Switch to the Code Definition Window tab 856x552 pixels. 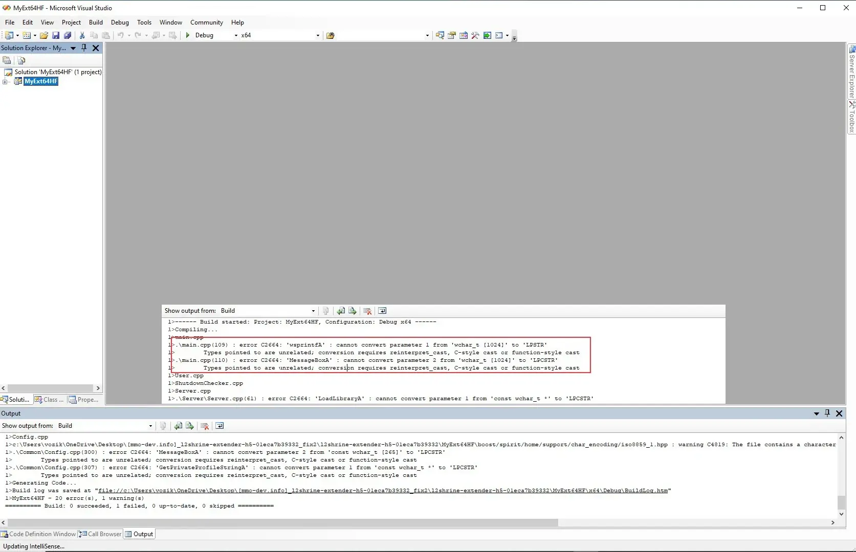tap(38, 534)
